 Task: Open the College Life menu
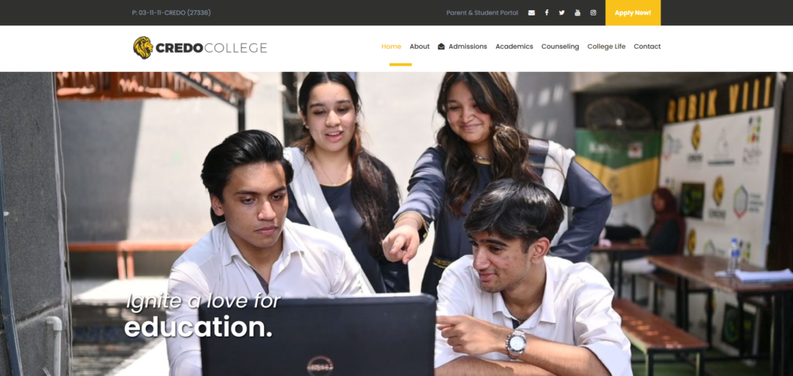click(x=606, y=46)
